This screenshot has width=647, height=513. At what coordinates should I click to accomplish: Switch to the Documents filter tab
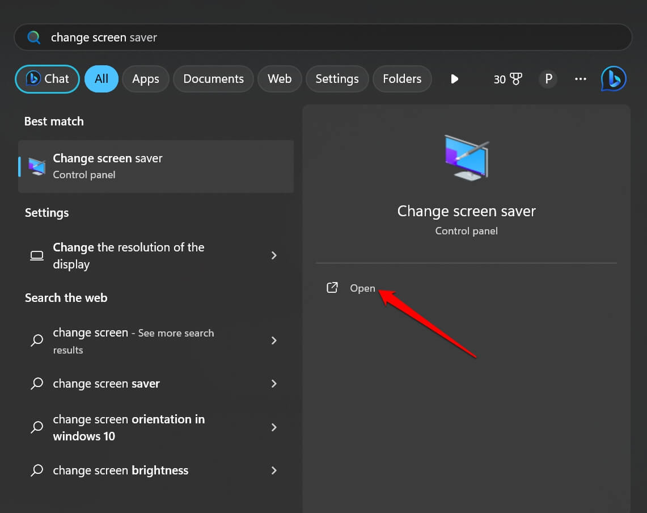(213, 79)
